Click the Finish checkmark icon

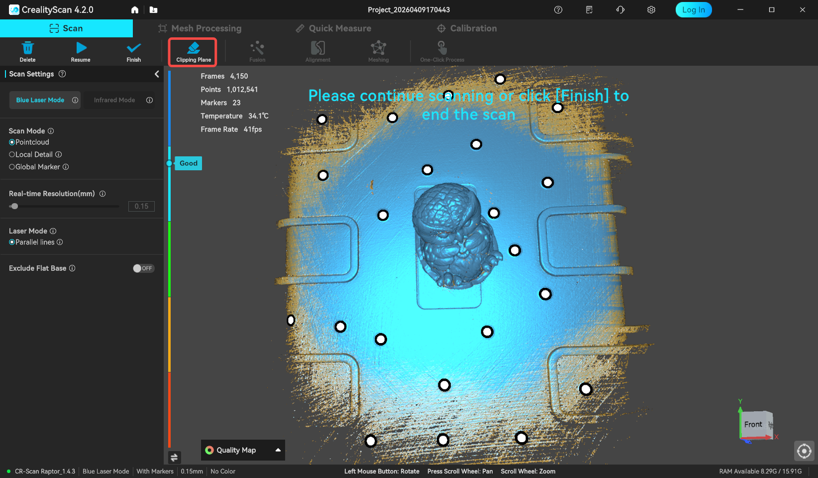click(x=133, y=48)
